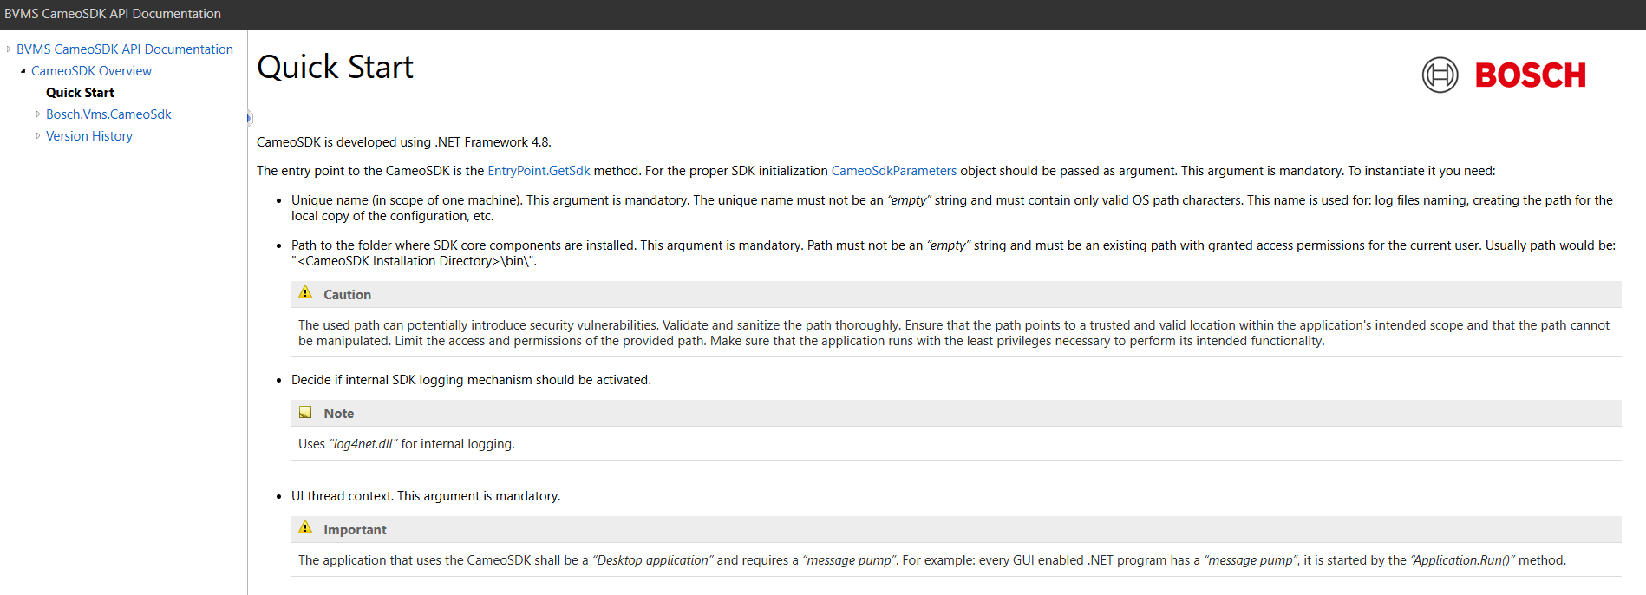Select Quick Start in the navigation tree

point(80,93)
